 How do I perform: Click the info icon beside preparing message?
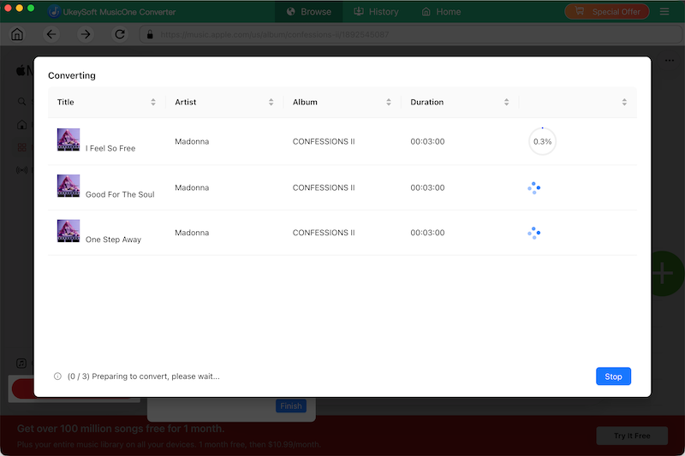tap(57, 376)
